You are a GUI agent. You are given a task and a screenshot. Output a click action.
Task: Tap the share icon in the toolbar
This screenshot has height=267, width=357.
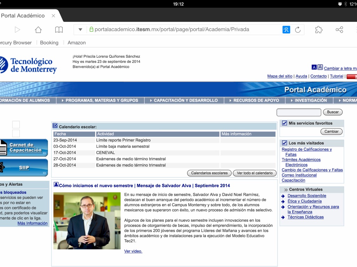339,30
